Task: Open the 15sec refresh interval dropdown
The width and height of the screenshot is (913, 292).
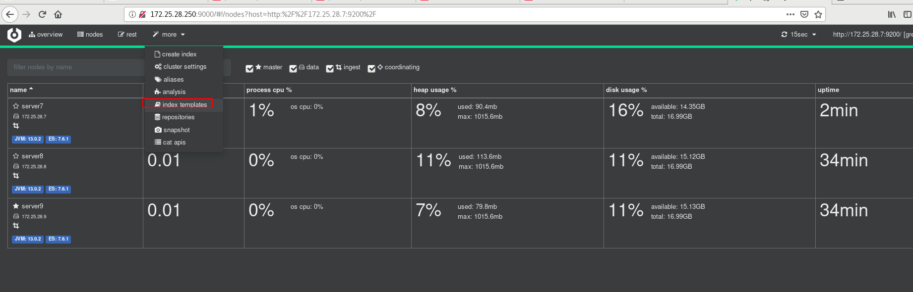Action: 798,35
